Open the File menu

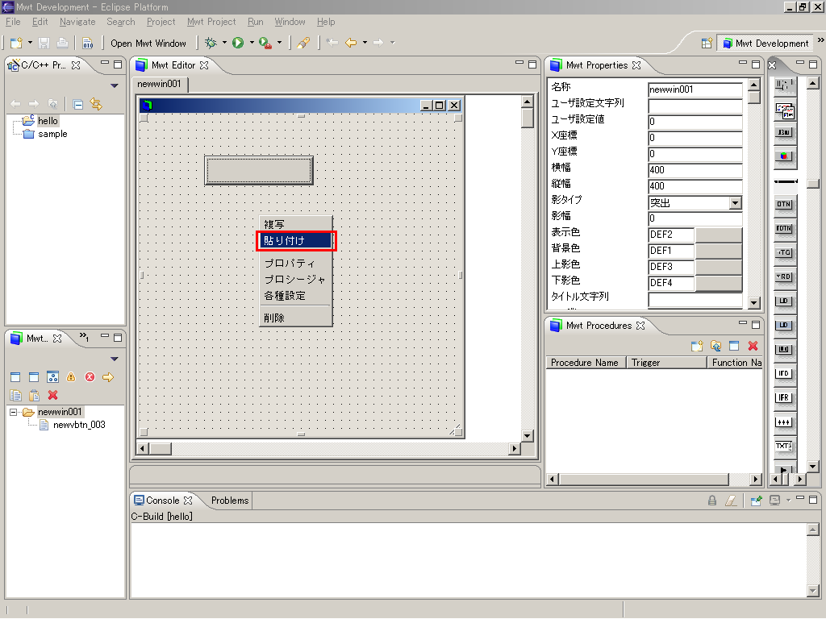(x=13, y=22)
